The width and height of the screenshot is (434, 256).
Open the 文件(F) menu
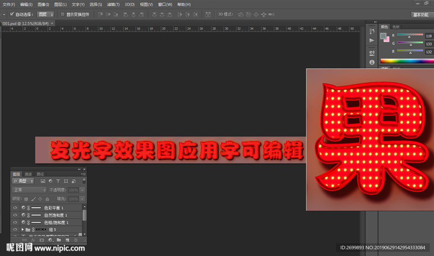tap(8, 4)
